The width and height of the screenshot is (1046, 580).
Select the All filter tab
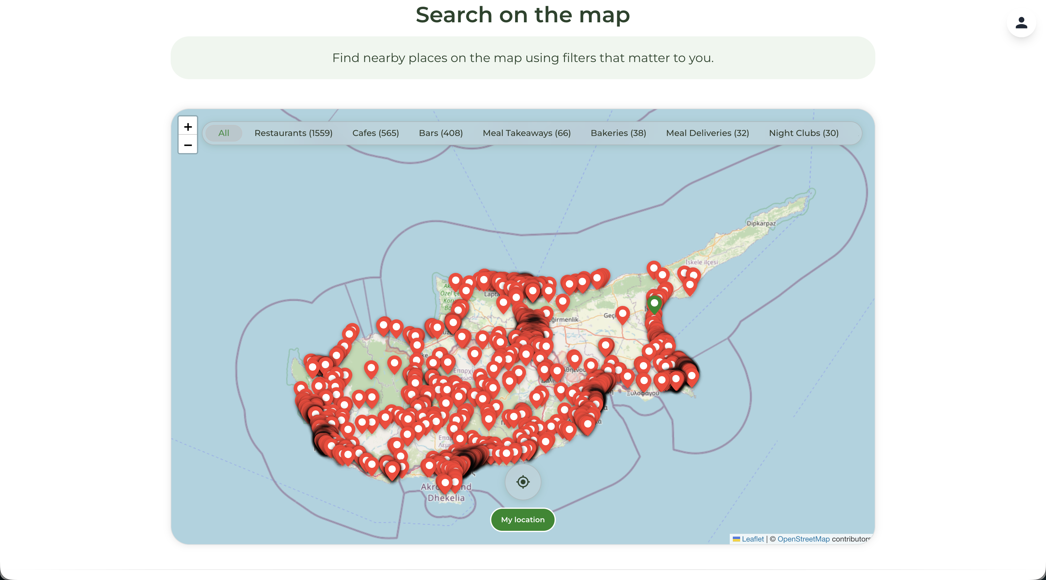[224, 133]
